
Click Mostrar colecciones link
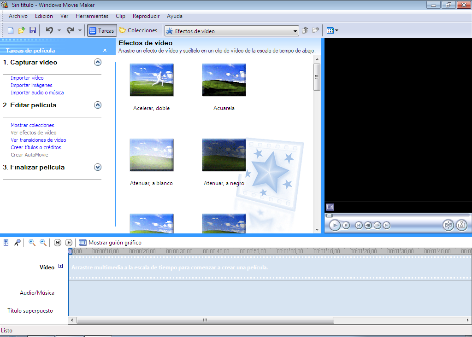point(33,125)
